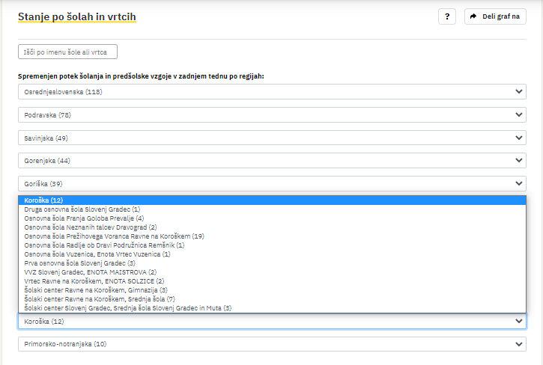543x365 pixels.
Task: Click chevron on the open Koroška dropdown
Action: pos(520,321)
